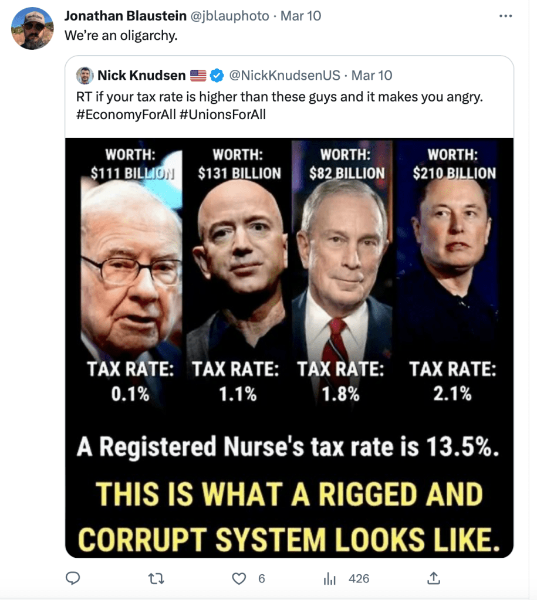The height and width of the screenshot is (600, 537).
Task: Open the Nick Knudsen name in quoted tweet
Action: coord(141,75)
